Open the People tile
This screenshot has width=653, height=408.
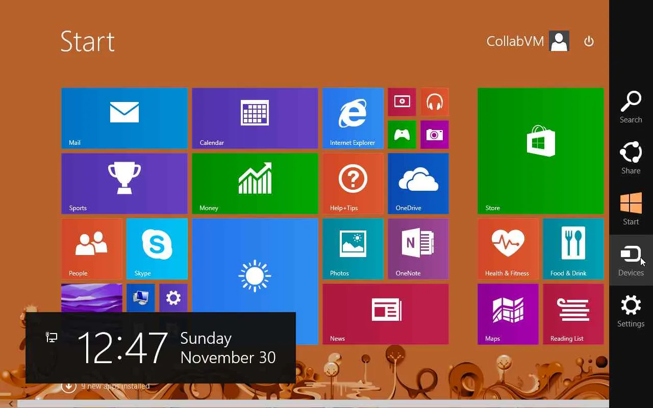pyautogui.click(x=92, y=249)
